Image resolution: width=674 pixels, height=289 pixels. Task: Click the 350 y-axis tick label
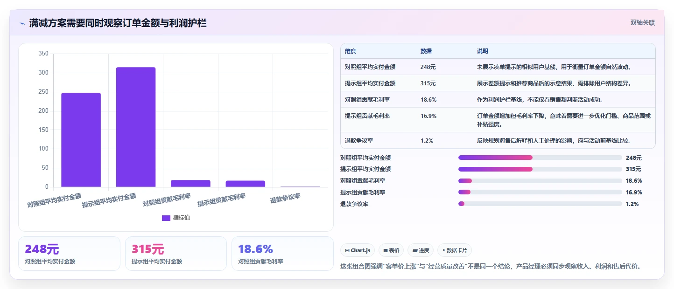(43, 54)
